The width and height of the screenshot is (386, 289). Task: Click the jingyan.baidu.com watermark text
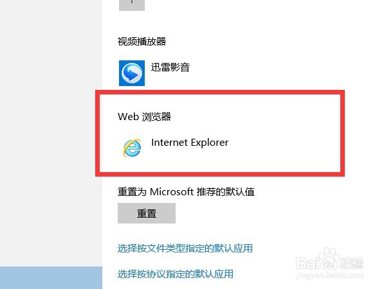click(329, 274)
